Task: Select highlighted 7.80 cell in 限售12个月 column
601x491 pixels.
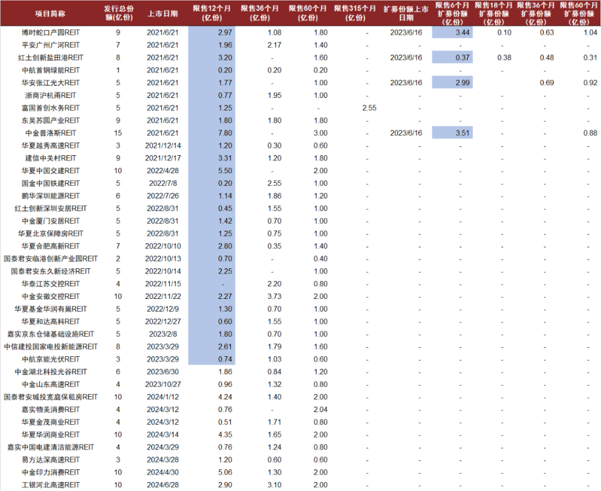Action: tap(212, 133)
